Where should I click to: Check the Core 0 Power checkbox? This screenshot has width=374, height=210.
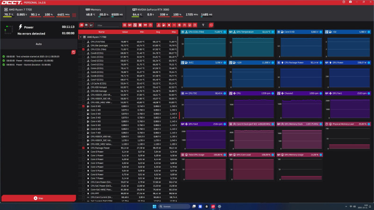tap(83, 152)
